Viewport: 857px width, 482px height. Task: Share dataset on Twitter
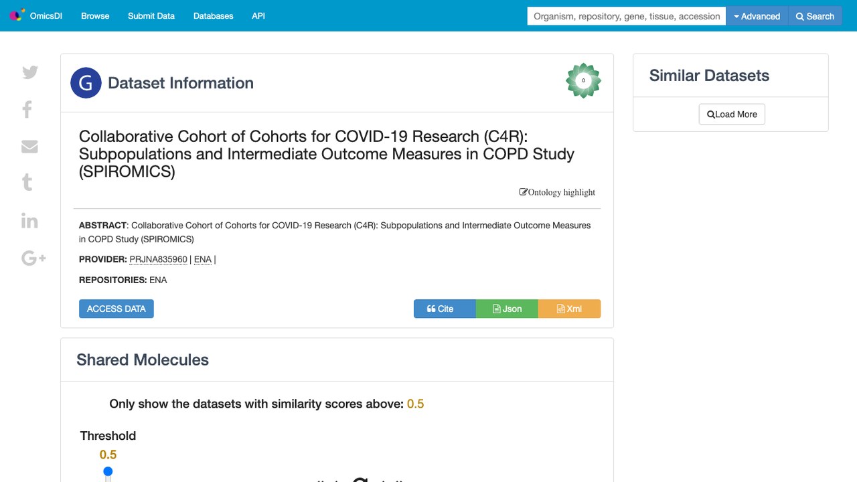(x=29, y=72)
